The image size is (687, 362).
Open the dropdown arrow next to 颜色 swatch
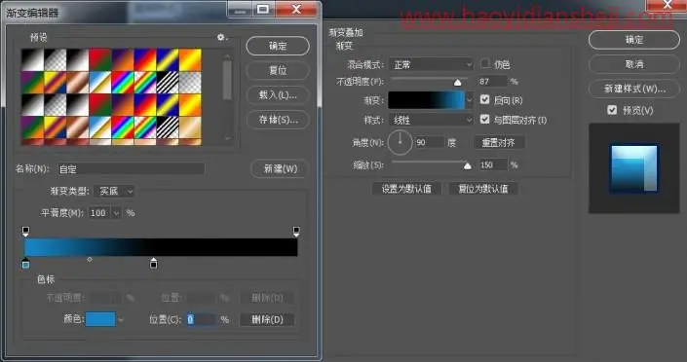coord(121,320)
